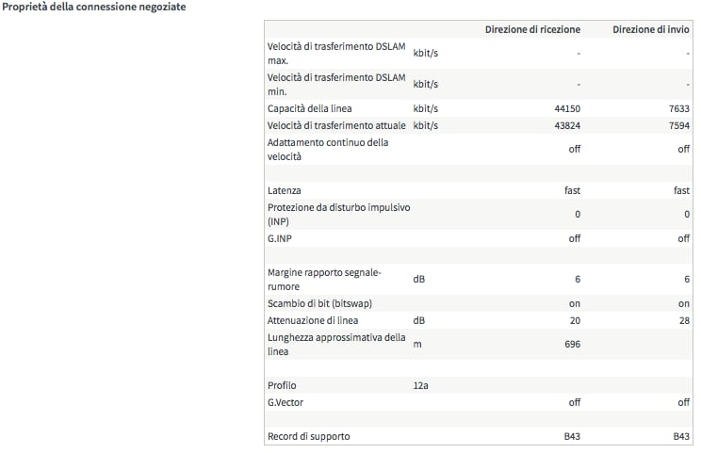This screenshot has height=453, width=701.
Task: Click the Record di supporto row label
Action: point(309,436)
